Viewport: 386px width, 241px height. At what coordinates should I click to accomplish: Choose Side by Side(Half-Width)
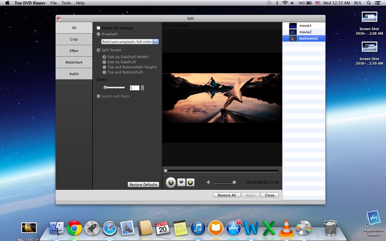104,57
